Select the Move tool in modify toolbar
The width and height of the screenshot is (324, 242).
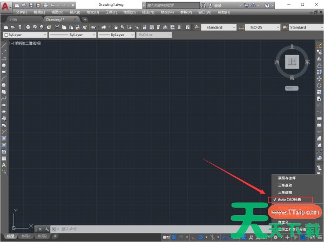tap(319, 79)
